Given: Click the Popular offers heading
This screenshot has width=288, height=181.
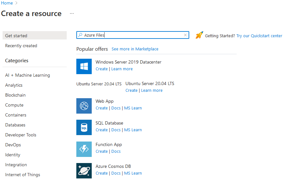Looking at the screenshot, I should 92,49.
